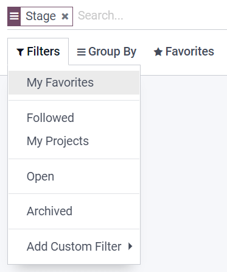Viewport: 227px width, 272px height.
Task: Open the Favorites dropdown menu
Action: tap(184, 51)
